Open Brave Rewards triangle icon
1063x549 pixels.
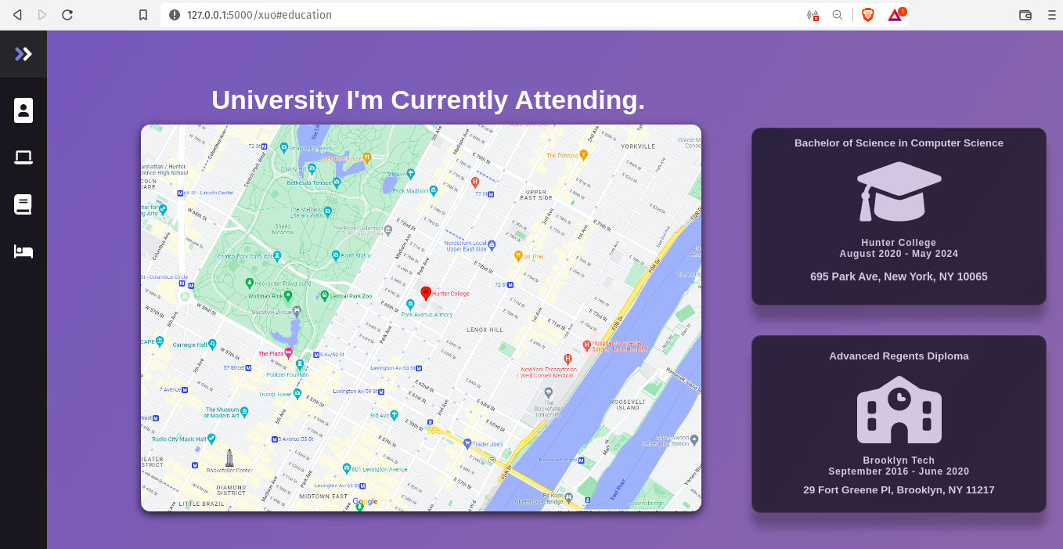tap(895, 15)
